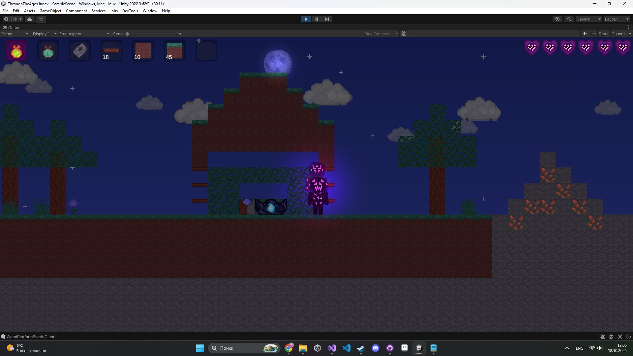
Task: Open Undo History icon
Action: pos(557,19)
